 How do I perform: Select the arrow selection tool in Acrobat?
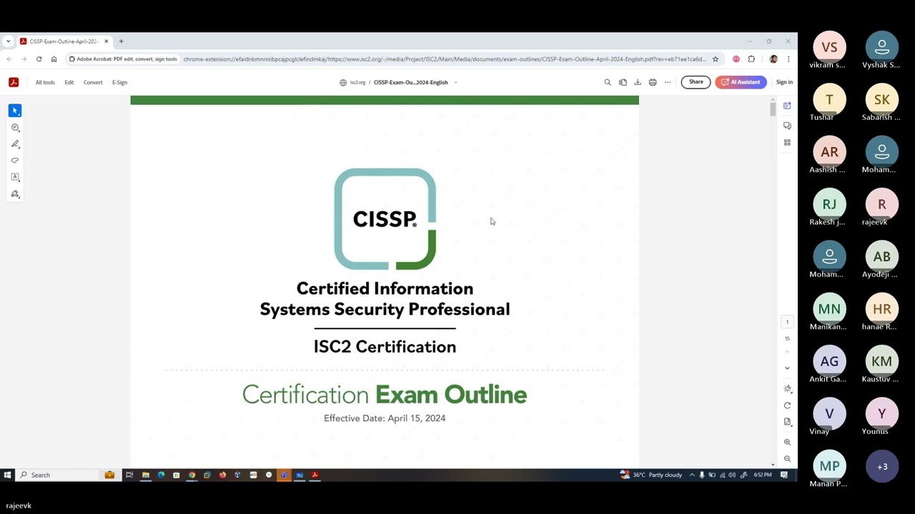coord(15,111)
